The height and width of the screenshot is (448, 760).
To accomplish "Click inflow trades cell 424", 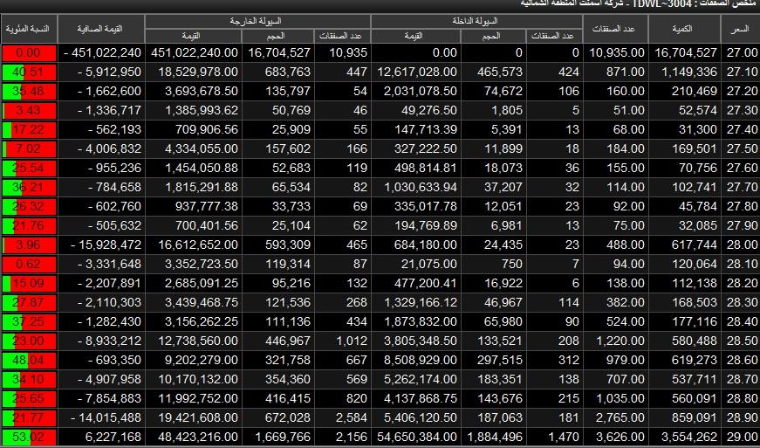I will 554,72.
